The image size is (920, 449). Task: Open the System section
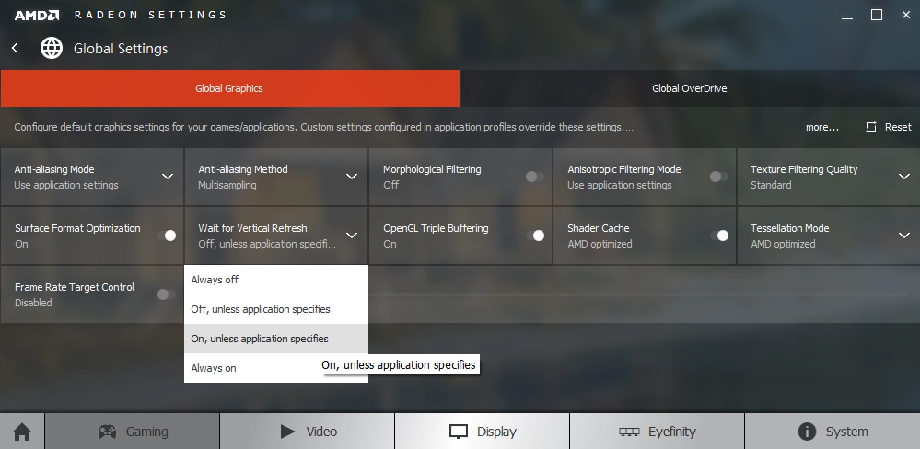click(833, 432)
